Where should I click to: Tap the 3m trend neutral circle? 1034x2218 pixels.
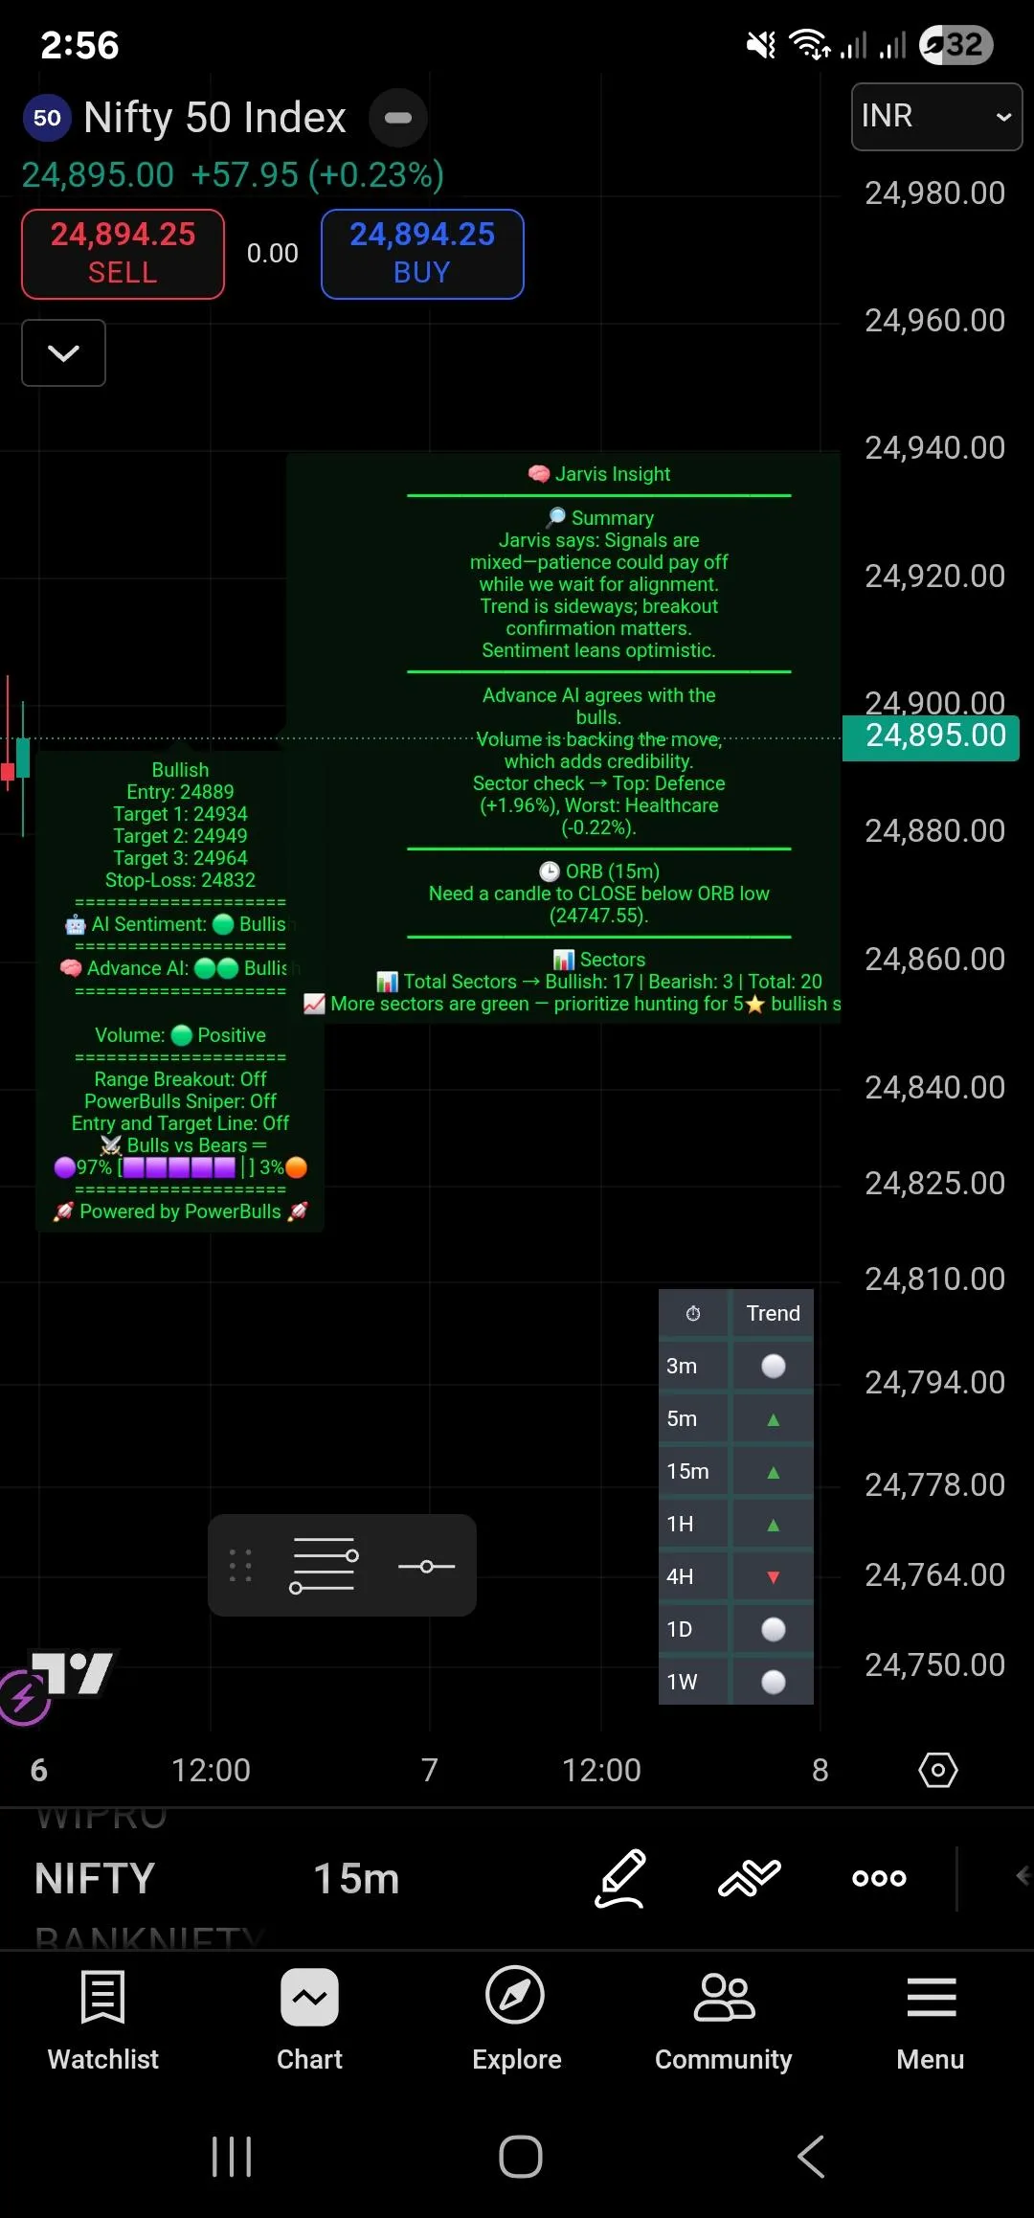click(x=774, y=1366)
